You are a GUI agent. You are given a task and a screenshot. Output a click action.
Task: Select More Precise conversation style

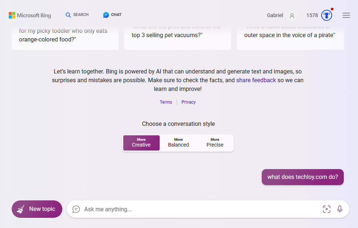coord(215,143)
